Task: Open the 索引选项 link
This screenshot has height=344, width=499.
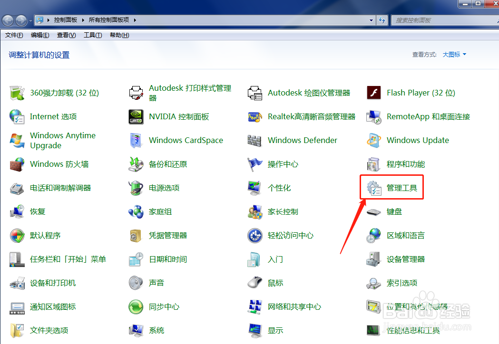Action: coord(402,283)
